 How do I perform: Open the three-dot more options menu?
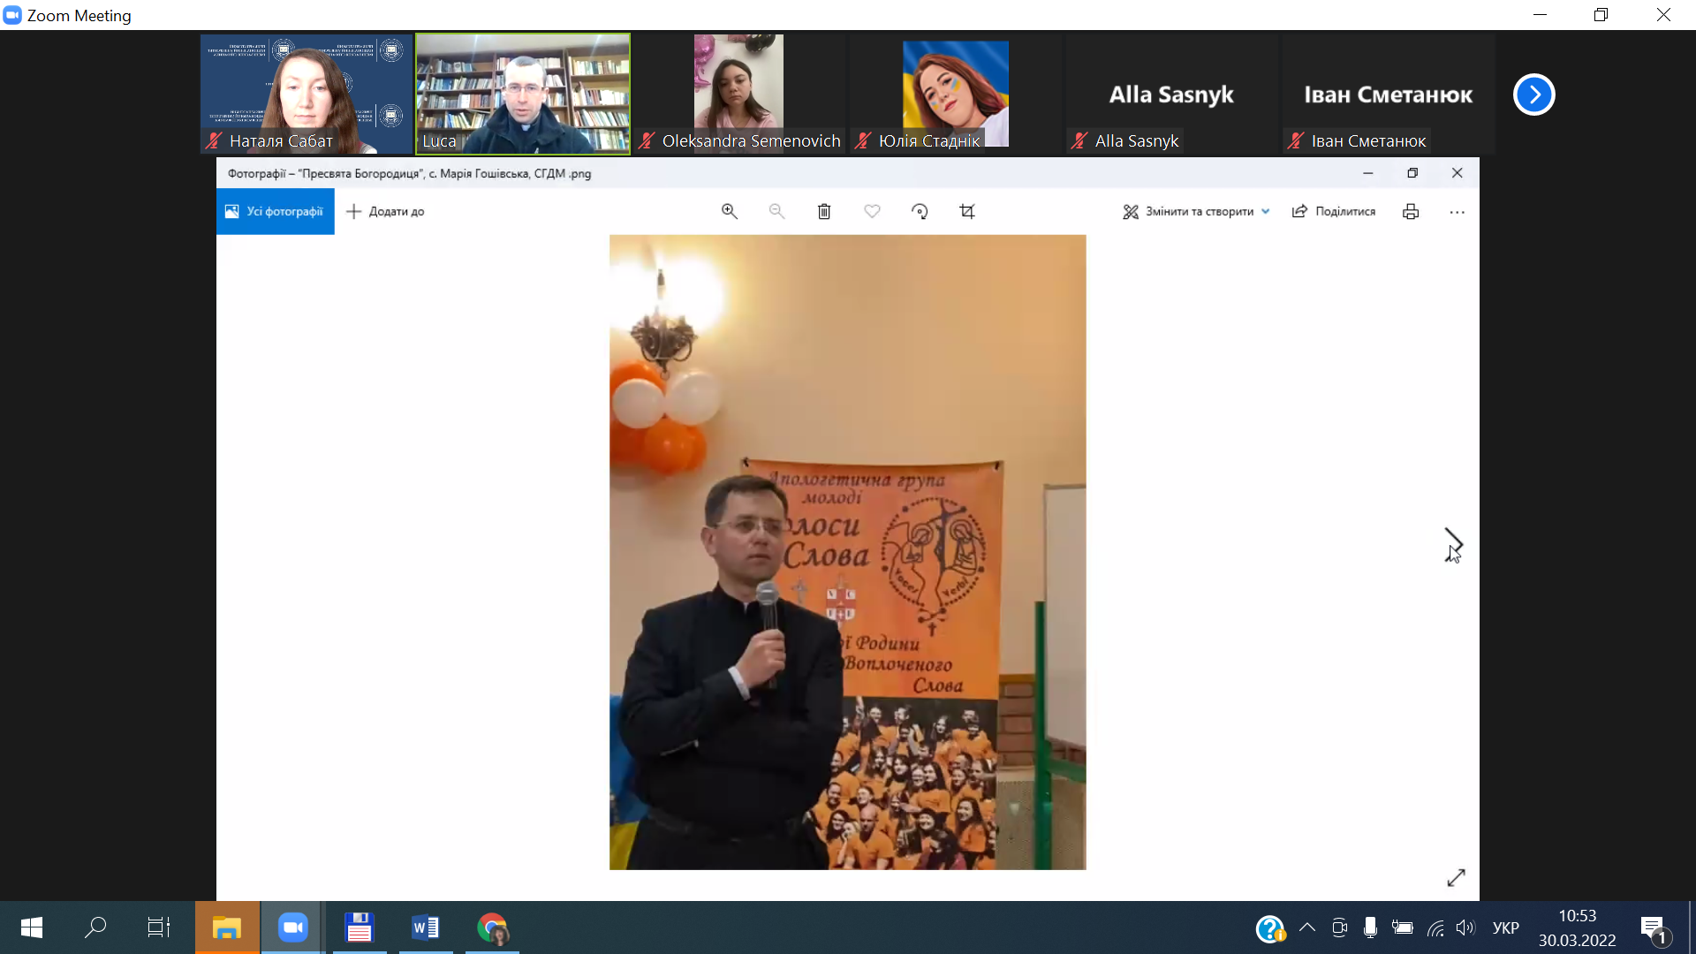coord(1457,212)
